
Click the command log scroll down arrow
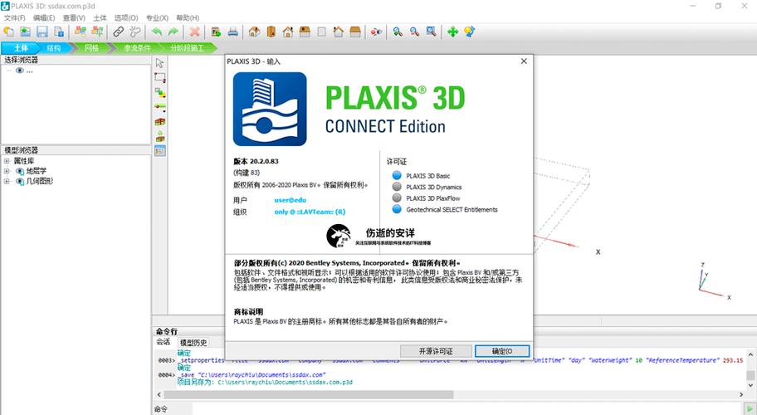pyautogui.click(x=750, y=385)
